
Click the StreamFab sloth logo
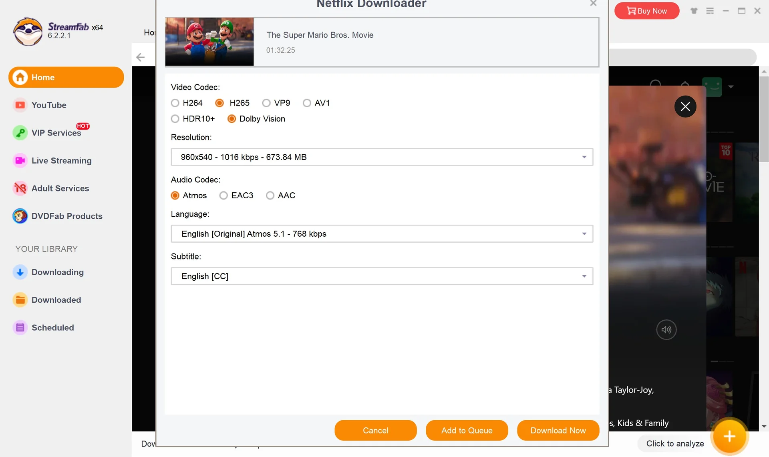(28, 32)
